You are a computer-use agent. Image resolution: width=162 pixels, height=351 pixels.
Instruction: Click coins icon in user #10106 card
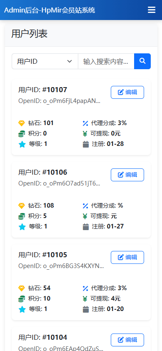22,216
